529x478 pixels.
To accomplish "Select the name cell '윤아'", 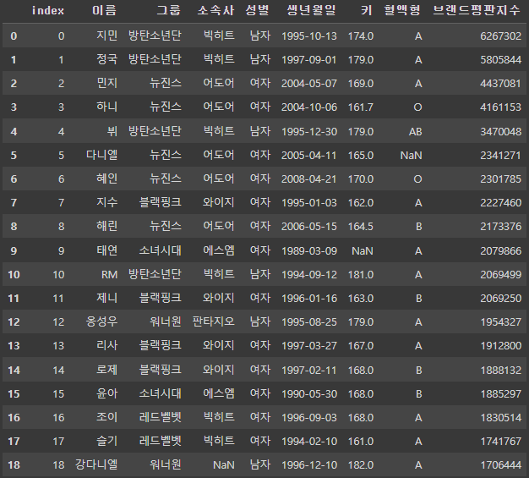I will click(107, 393).
